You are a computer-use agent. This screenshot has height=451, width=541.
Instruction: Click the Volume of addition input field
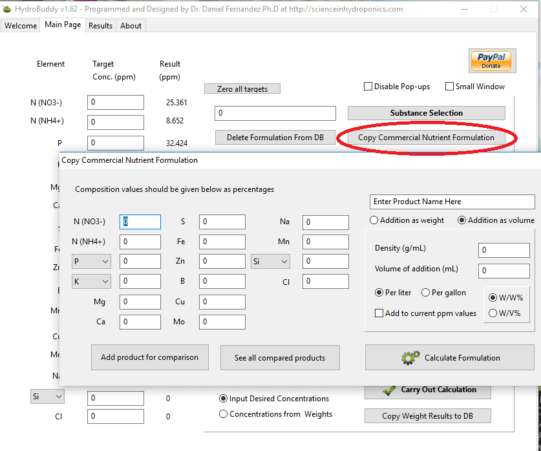click(x=504, y=271)
